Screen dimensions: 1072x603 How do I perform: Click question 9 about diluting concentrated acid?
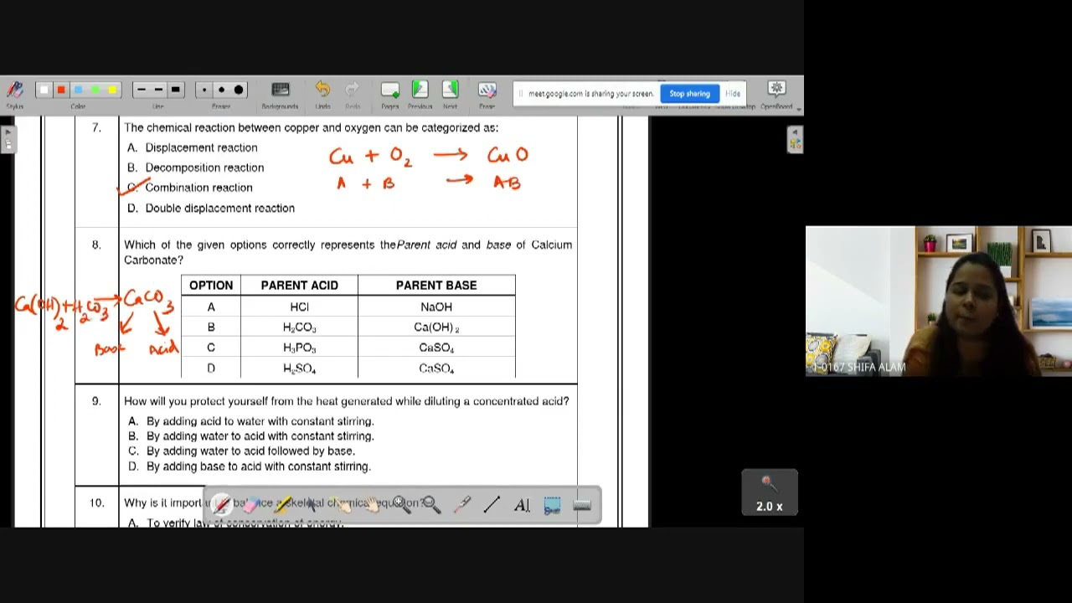(x=346, y=401)
